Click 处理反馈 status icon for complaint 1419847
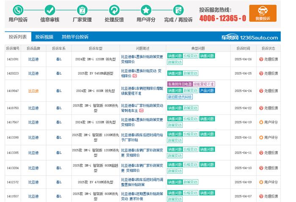 coord(261,91)
